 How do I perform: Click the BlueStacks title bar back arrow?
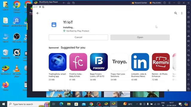(x=64, y=3)
